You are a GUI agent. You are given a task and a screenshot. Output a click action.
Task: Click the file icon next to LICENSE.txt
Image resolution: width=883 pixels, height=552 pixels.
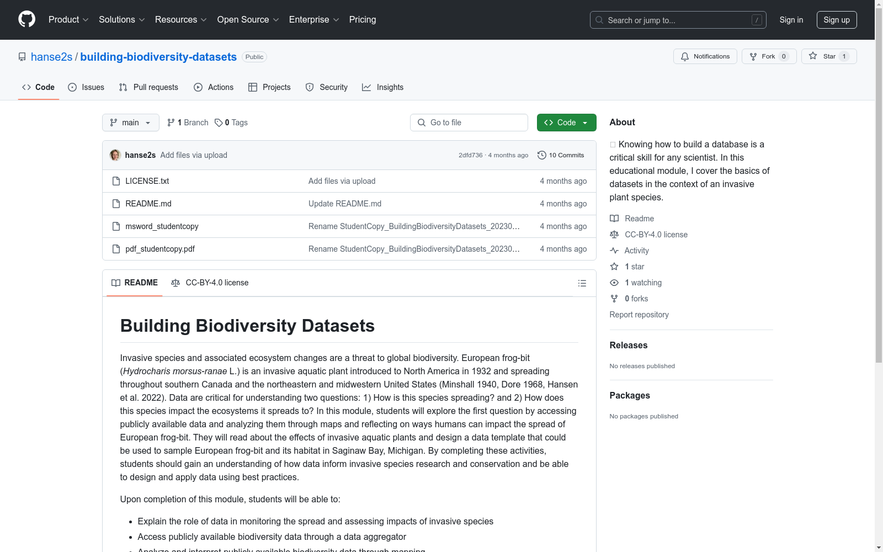[116, 181]
